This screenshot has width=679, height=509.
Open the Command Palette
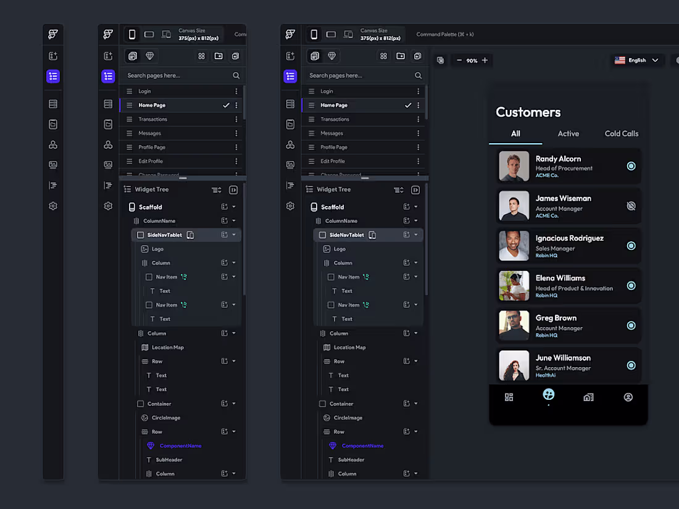click(444, 34)
